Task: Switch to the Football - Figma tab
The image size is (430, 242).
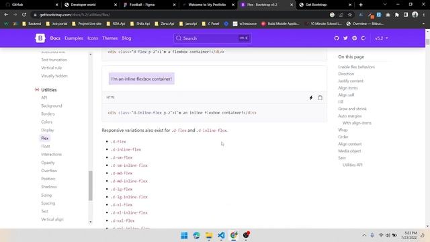Action: [x=149, y=5]
